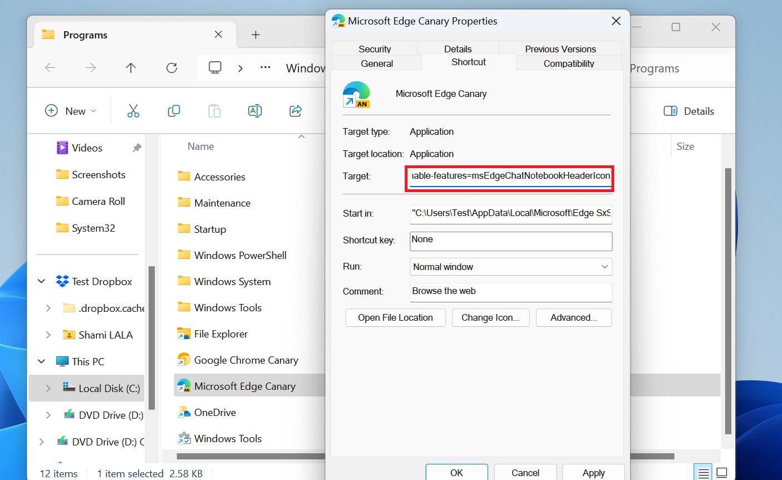Viewport: 782px width, 480px height.
Task: Click the Change Icon button
Action: pos(490,317)
